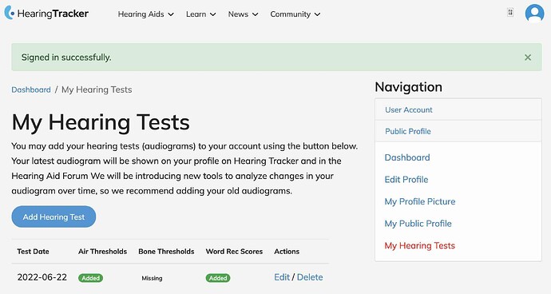Click the small extension icon near the avatar
The image size is (551, 294).
510,12
